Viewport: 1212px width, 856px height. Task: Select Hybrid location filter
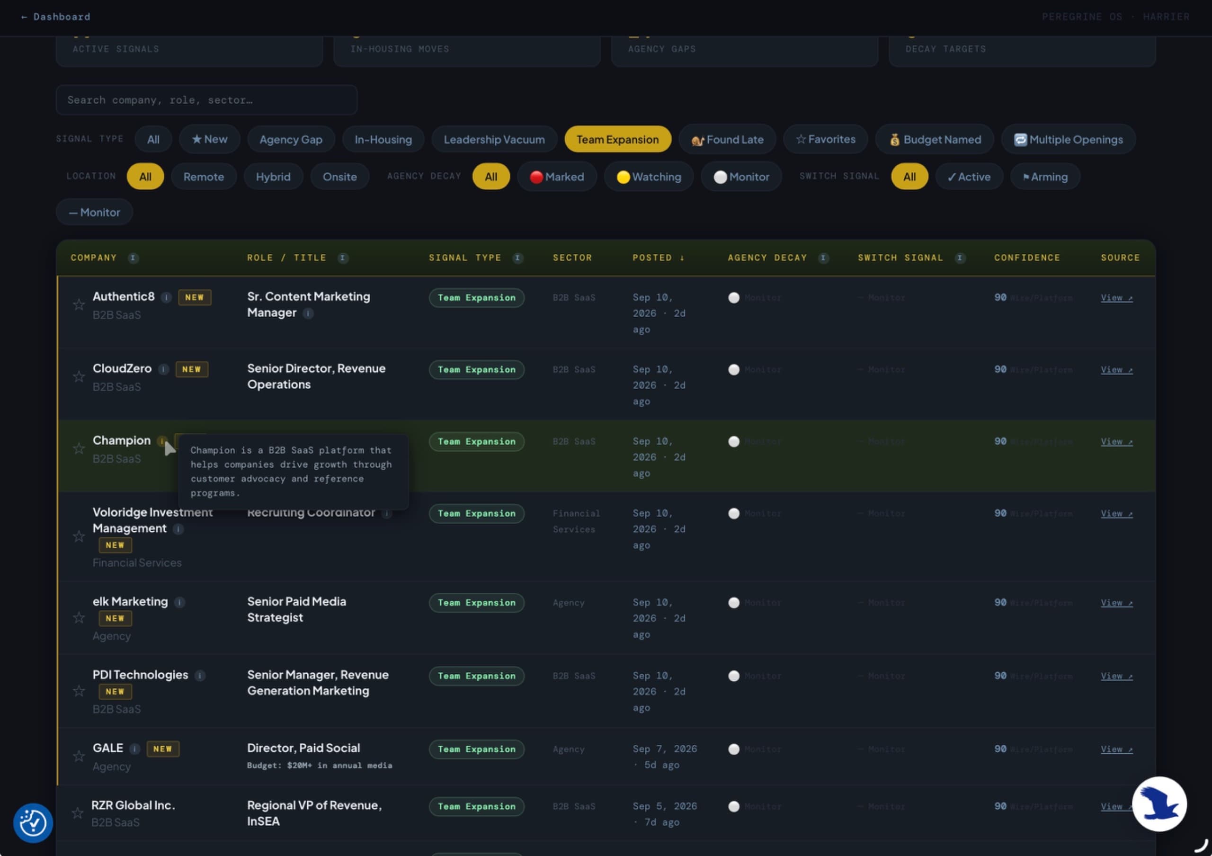274,176
